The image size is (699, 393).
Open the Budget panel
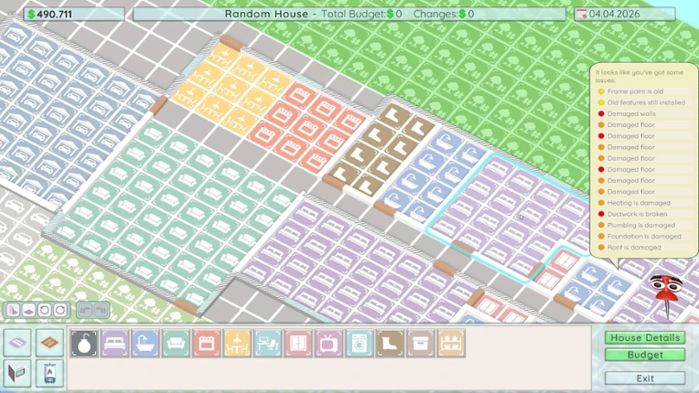pyautogui.click(x=645, y=355)
